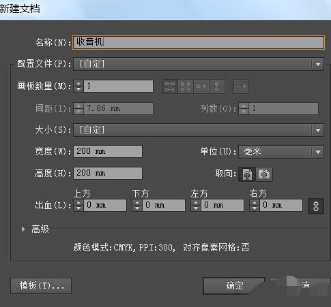Click the 确定 OK button

click(x=234, y=286)
